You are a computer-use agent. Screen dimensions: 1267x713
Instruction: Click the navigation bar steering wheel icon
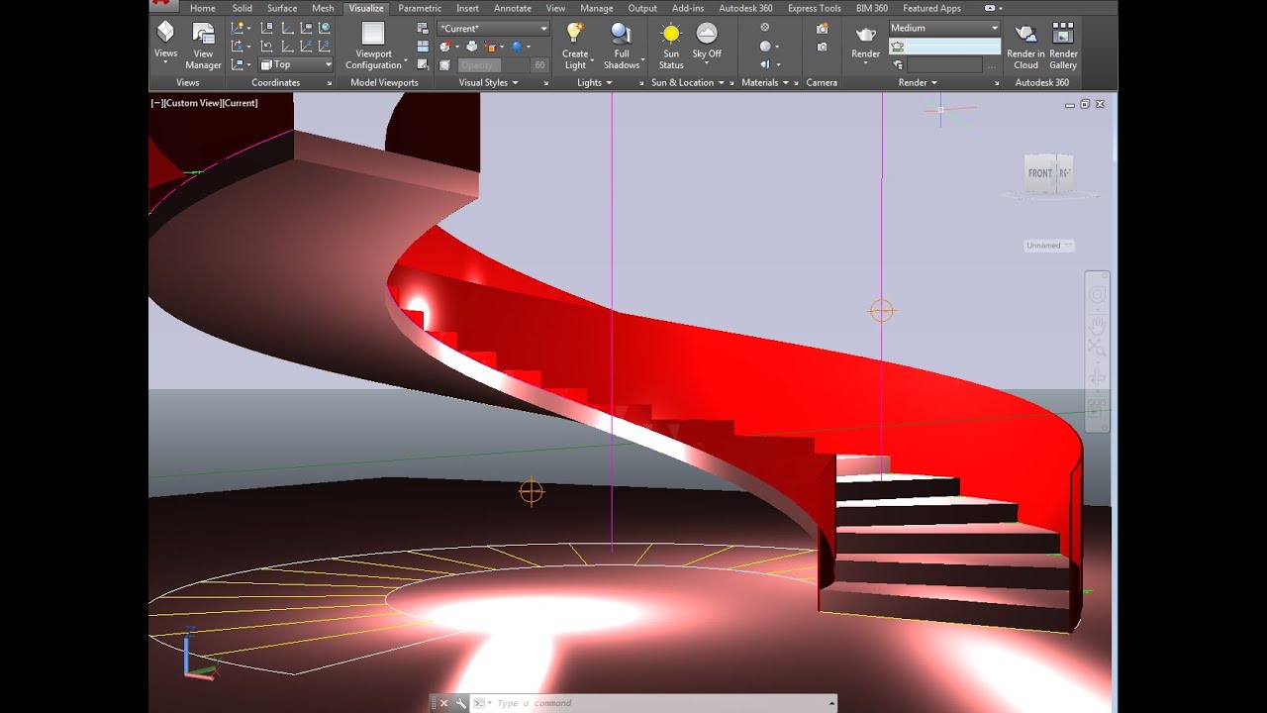pyautogui.click(x=1097, y=295)
